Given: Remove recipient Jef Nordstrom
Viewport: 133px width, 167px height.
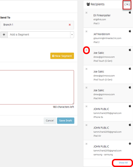Looking at the screenshot, I should (86, 31).
